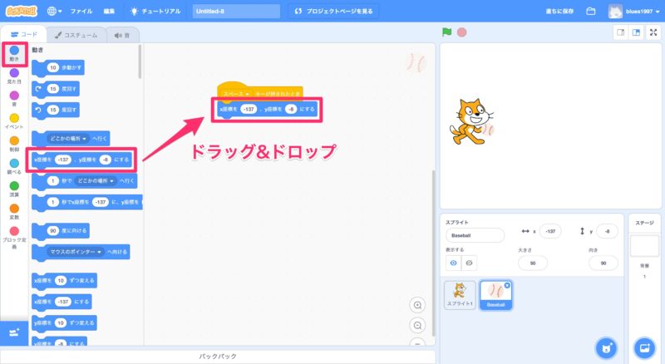The width and height of the screenshot is (665, 364).
Task: Open the My Stuff folder icon
Action: (x=591, y=12)
